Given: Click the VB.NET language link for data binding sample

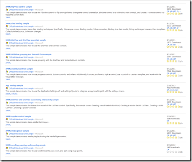Looking at the screenshot, I should click(173, 28).
